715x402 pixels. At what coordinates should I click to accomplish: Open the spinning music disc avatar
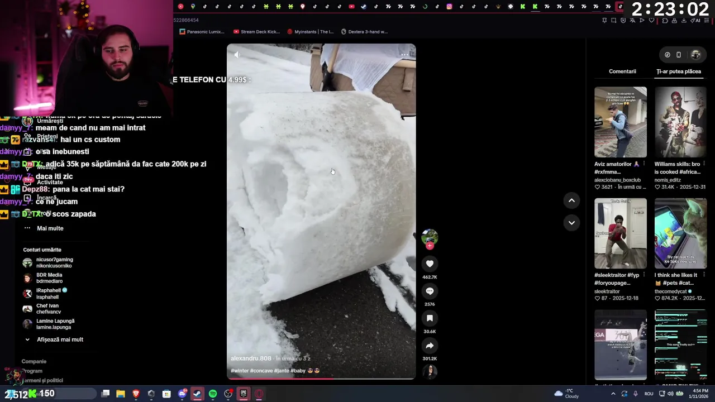coord(430,371)
